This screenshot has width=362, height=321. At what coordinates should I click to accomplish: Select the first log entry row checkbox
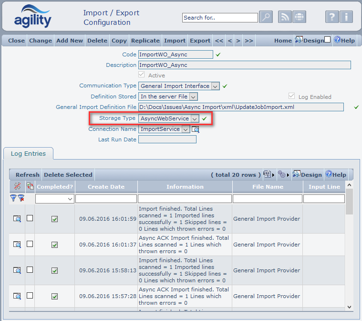tap(30, 218)
